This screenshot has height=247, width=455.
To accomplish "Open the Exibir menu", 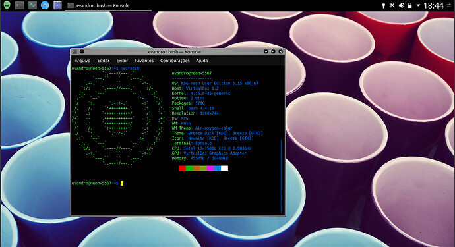I will pos(122,61).
